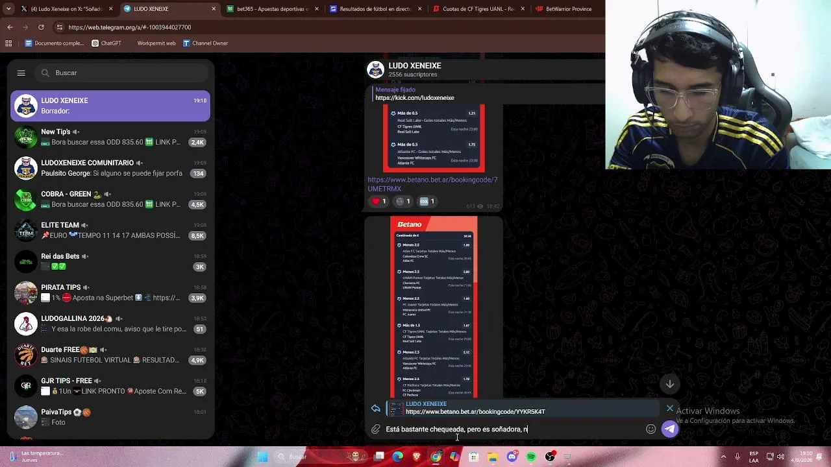Click the heart reaction on the message
This screenshot has height=467, width=831.
click(378, 201)
